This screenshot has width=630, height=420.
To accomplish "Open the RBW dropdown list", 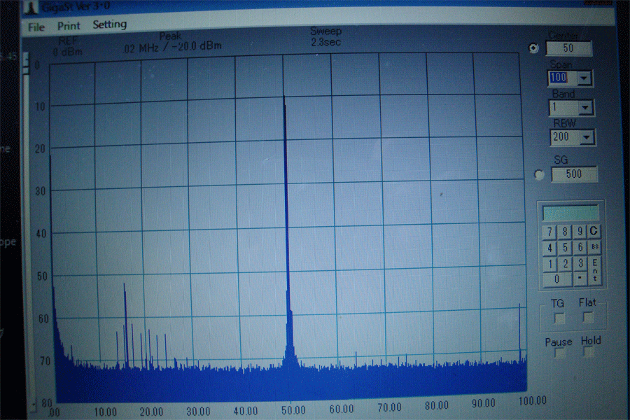I will coord(587,137).
